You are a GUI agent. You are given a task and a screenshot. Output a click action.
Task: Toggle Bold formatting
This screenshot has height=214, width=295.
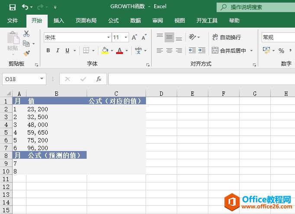click(x=48, y=50)
